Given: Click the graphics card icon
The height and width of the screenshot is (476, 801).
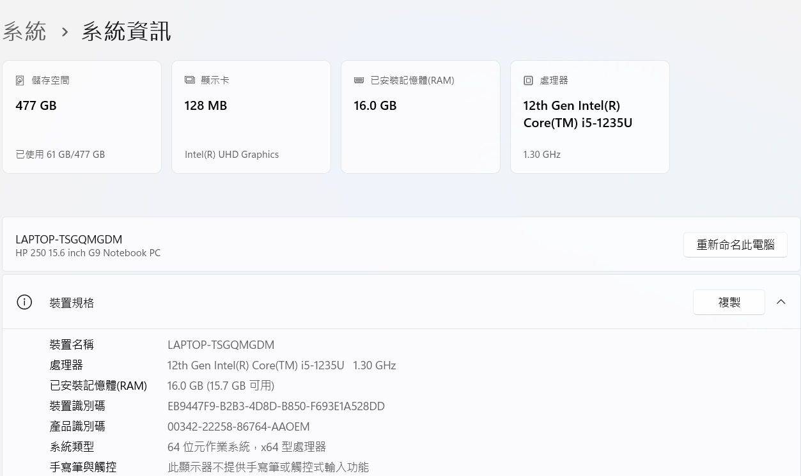Looking at the screenshot, I should click(189, 81).
